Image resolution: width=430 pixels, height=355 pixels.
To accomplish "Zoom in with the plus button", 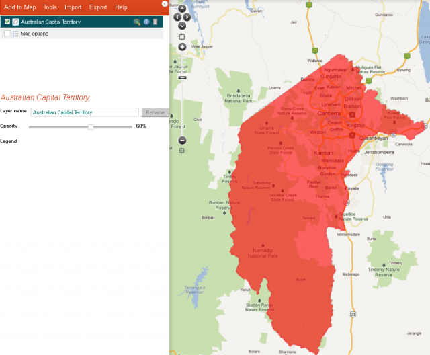I will point(182,48).
